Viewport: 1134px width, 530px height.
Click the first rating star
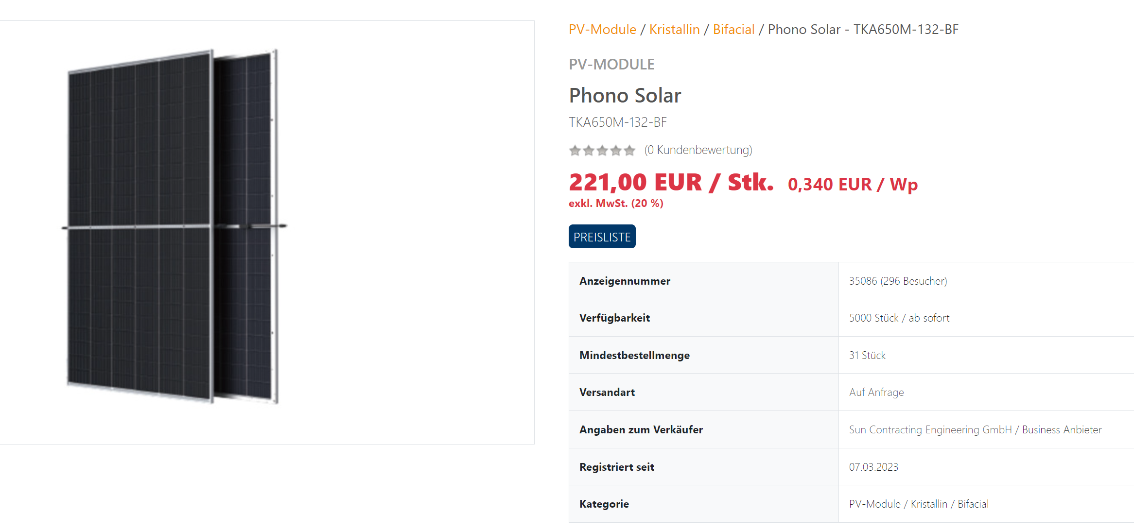(x=575, y=151)
